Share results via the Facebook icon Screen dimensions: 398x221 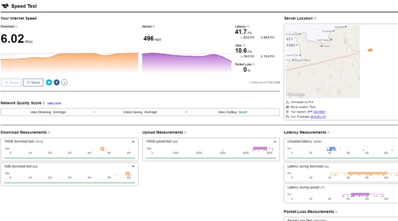(x=57, y=83)
